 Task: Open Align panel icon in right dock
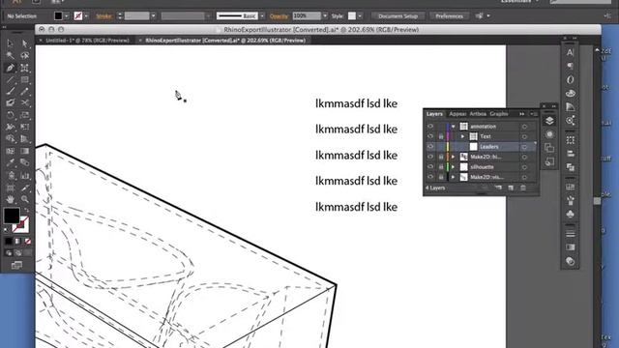[x=570, y=154]
